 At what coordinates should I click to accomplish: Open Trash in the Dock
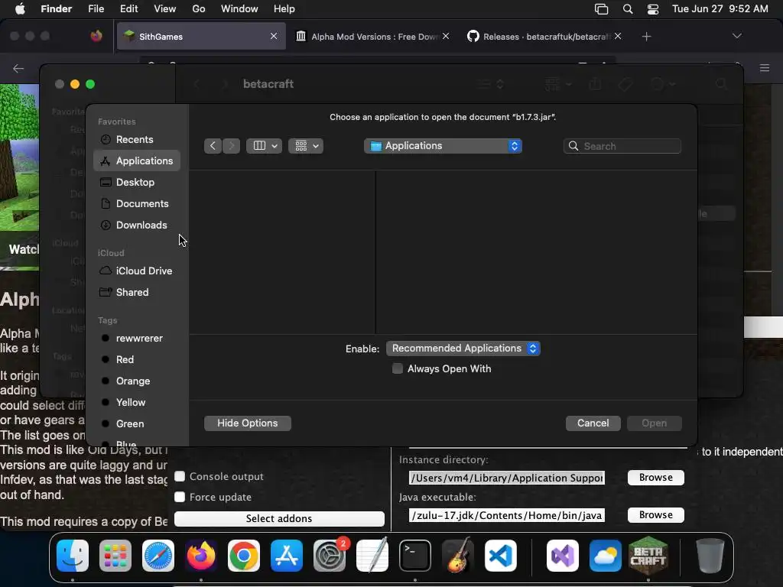(x=710, y=556)
